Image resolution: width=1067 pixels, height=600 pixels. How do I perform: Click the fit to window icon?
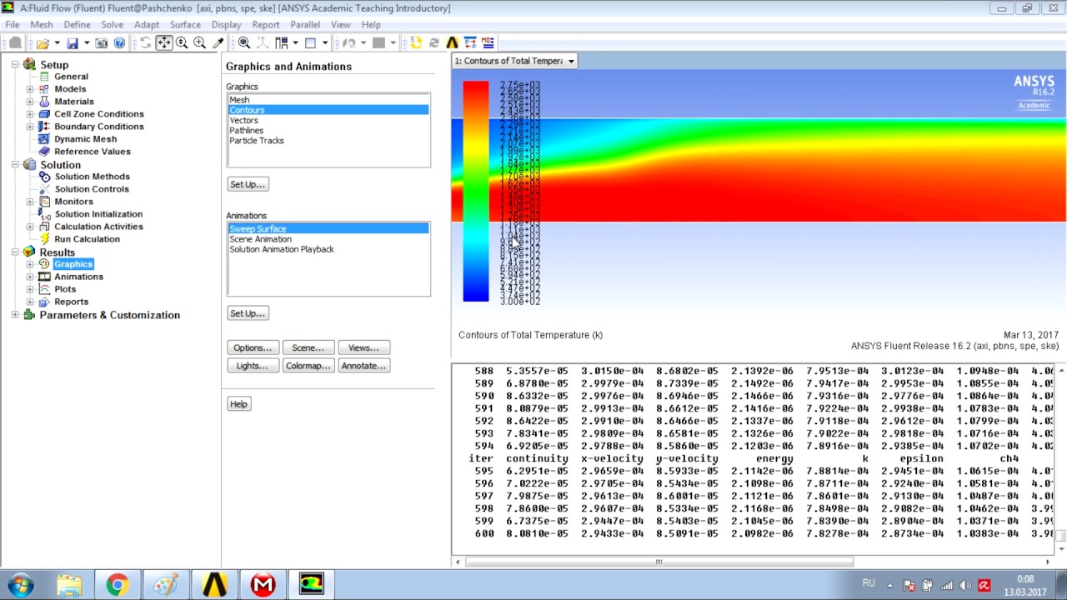244,42
